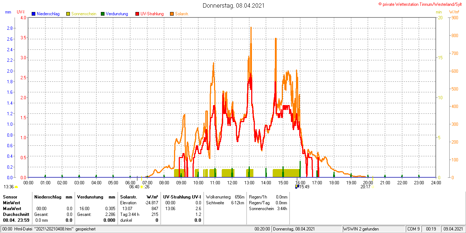Click the 18:00 time axis label
The height and width of the screenshot is (233, 466).
[x=334, y=182]
